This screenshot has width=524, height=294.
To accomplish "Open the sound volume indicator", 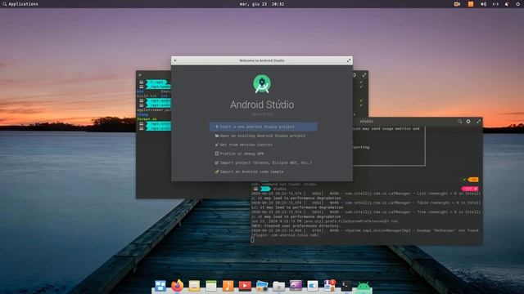I will 483,4.
